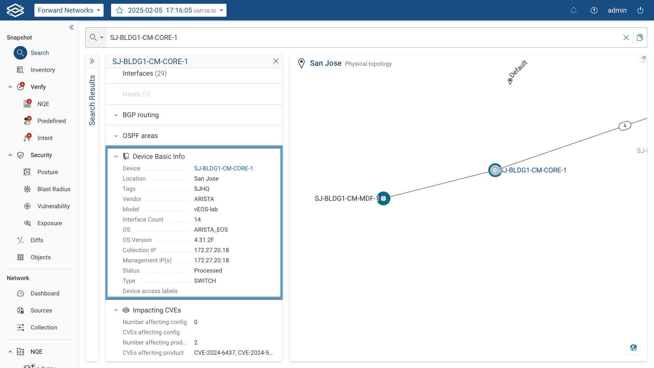Select the SJ-BLDG1-CM-MDF-1 device node

384,198
